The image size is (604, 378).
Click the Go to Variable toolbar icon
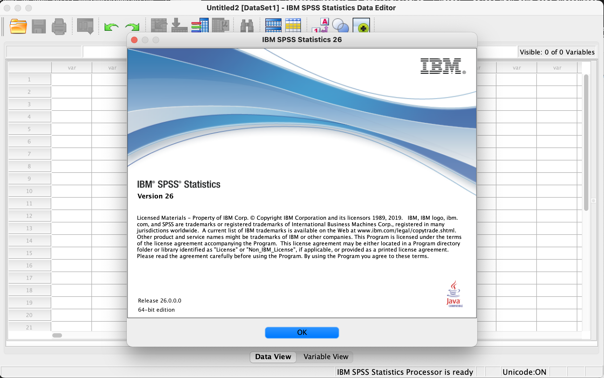[x=179, y=26]
